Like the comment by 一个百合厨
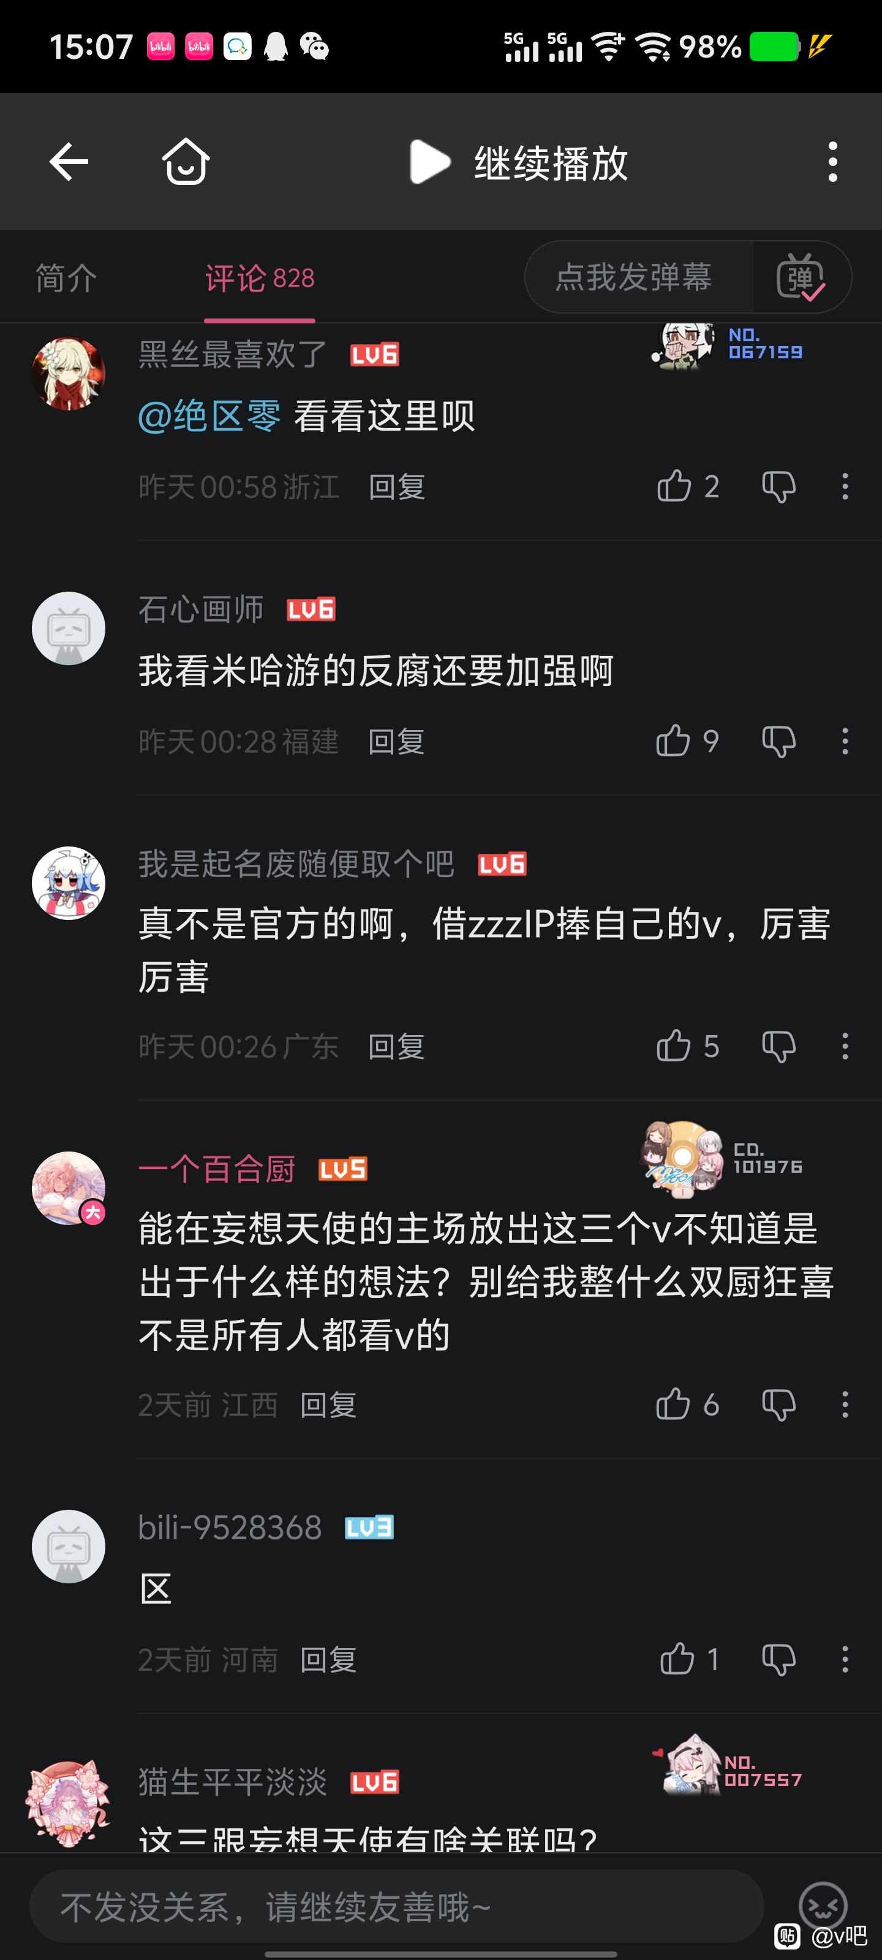Viewport: 882px width, 1960px height. [673, 1404]
